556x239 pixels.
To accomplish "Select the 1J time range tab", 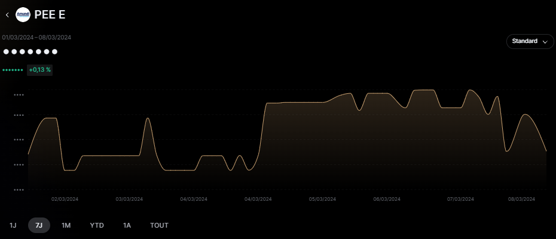I will [13, 225].
